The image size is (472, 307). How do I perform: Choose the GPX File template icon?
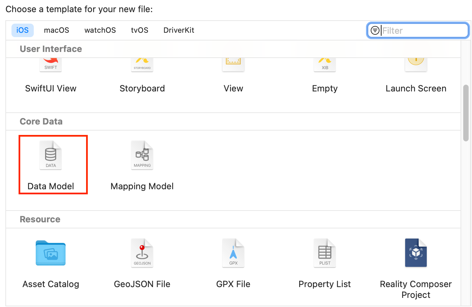(x=233, y=253)
